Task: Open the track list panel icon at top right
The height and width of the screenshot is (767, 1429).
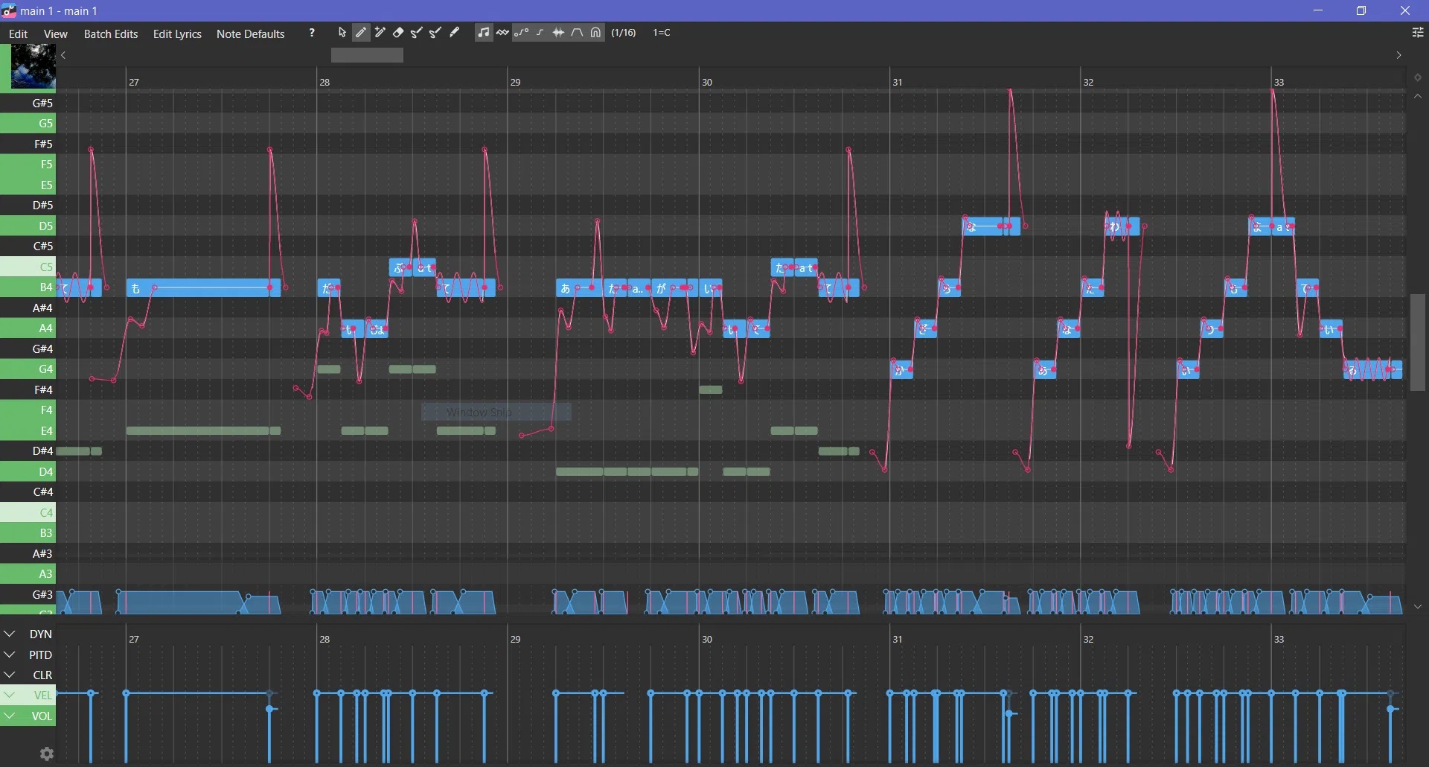Action: (1418, 32)
